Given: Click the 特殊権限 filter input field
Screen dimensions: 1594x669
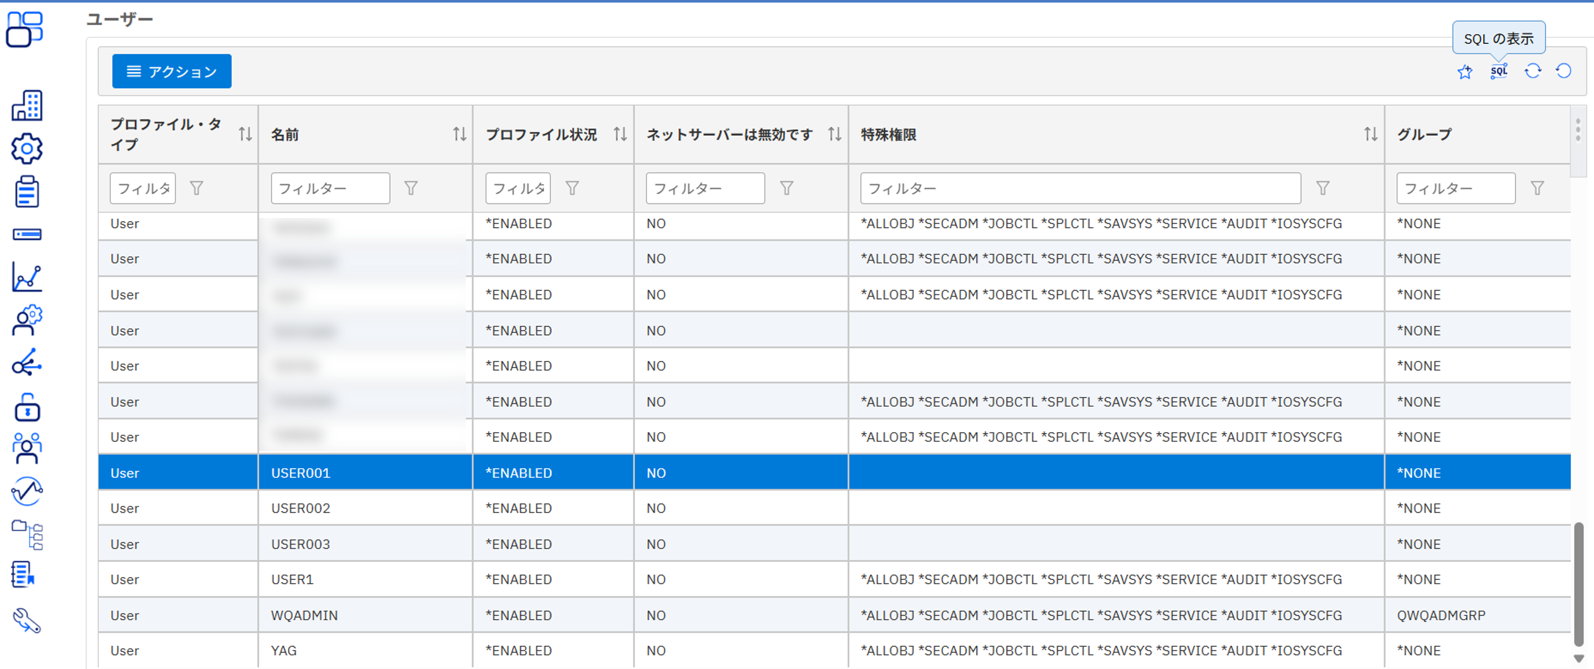Looking at the screenshot, I should click(x=1080, y=188).
